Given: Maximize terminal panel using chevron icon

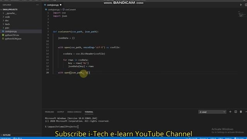Looking at the screenshot, I should (x=246, y=112).
